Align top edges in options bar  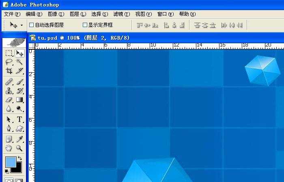coord(140,25)
